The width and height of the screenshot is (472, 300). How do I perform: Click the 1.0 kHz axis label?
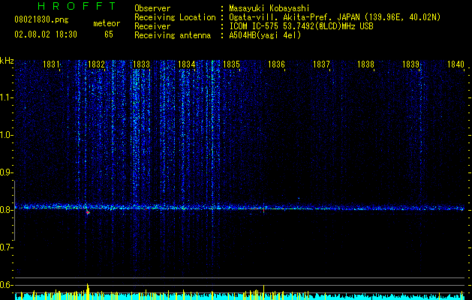click(7, 135)
